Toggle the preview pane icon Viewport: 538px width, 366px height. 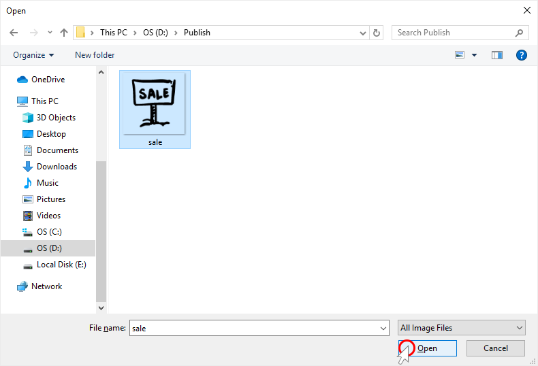pyautogui.click(x=497, y=55)
